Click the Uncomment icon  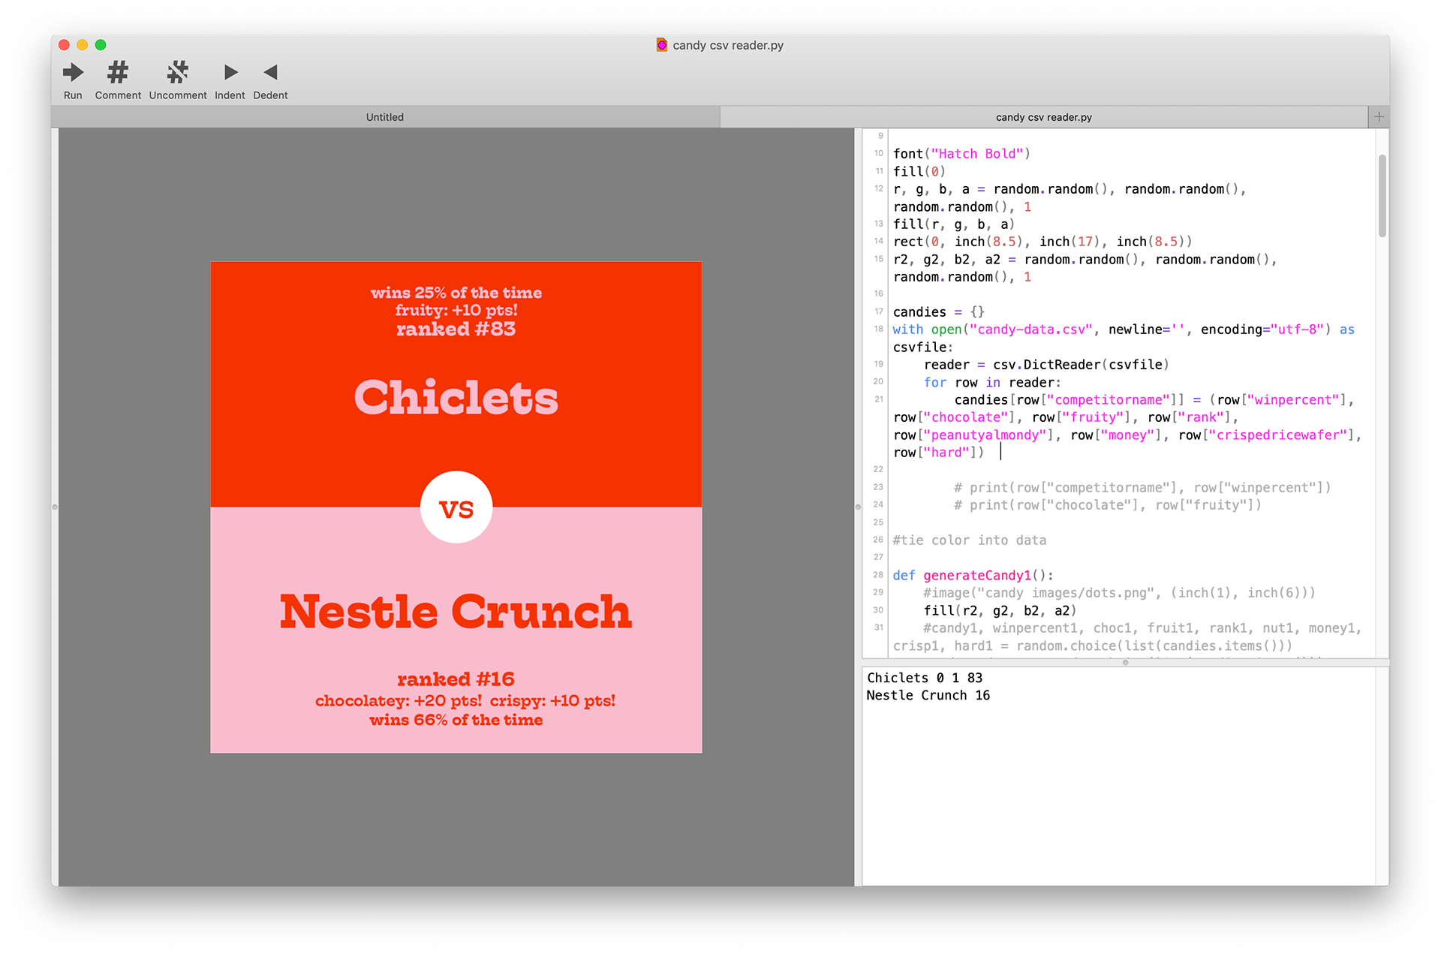(178, 73)
